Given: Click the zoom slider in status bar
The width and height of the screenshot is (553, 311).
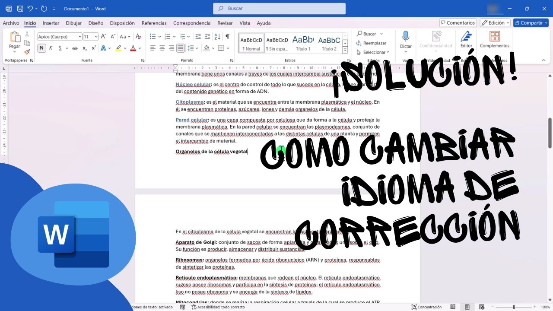Looking at the screenshot, I should [514, 307].
